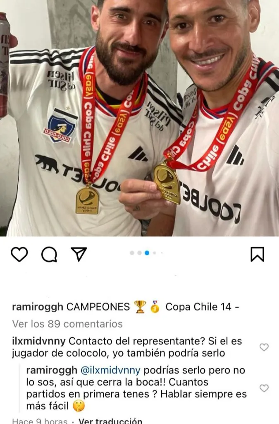279x424 pixels.
Task: Tap the Hace 9 horas timestamp
Action: 40,421
